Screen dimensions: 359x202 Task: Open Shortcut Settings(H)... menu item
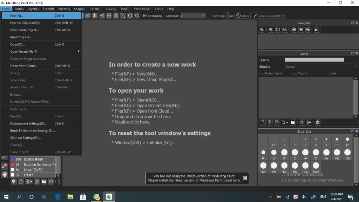click(x=42, y=137)
